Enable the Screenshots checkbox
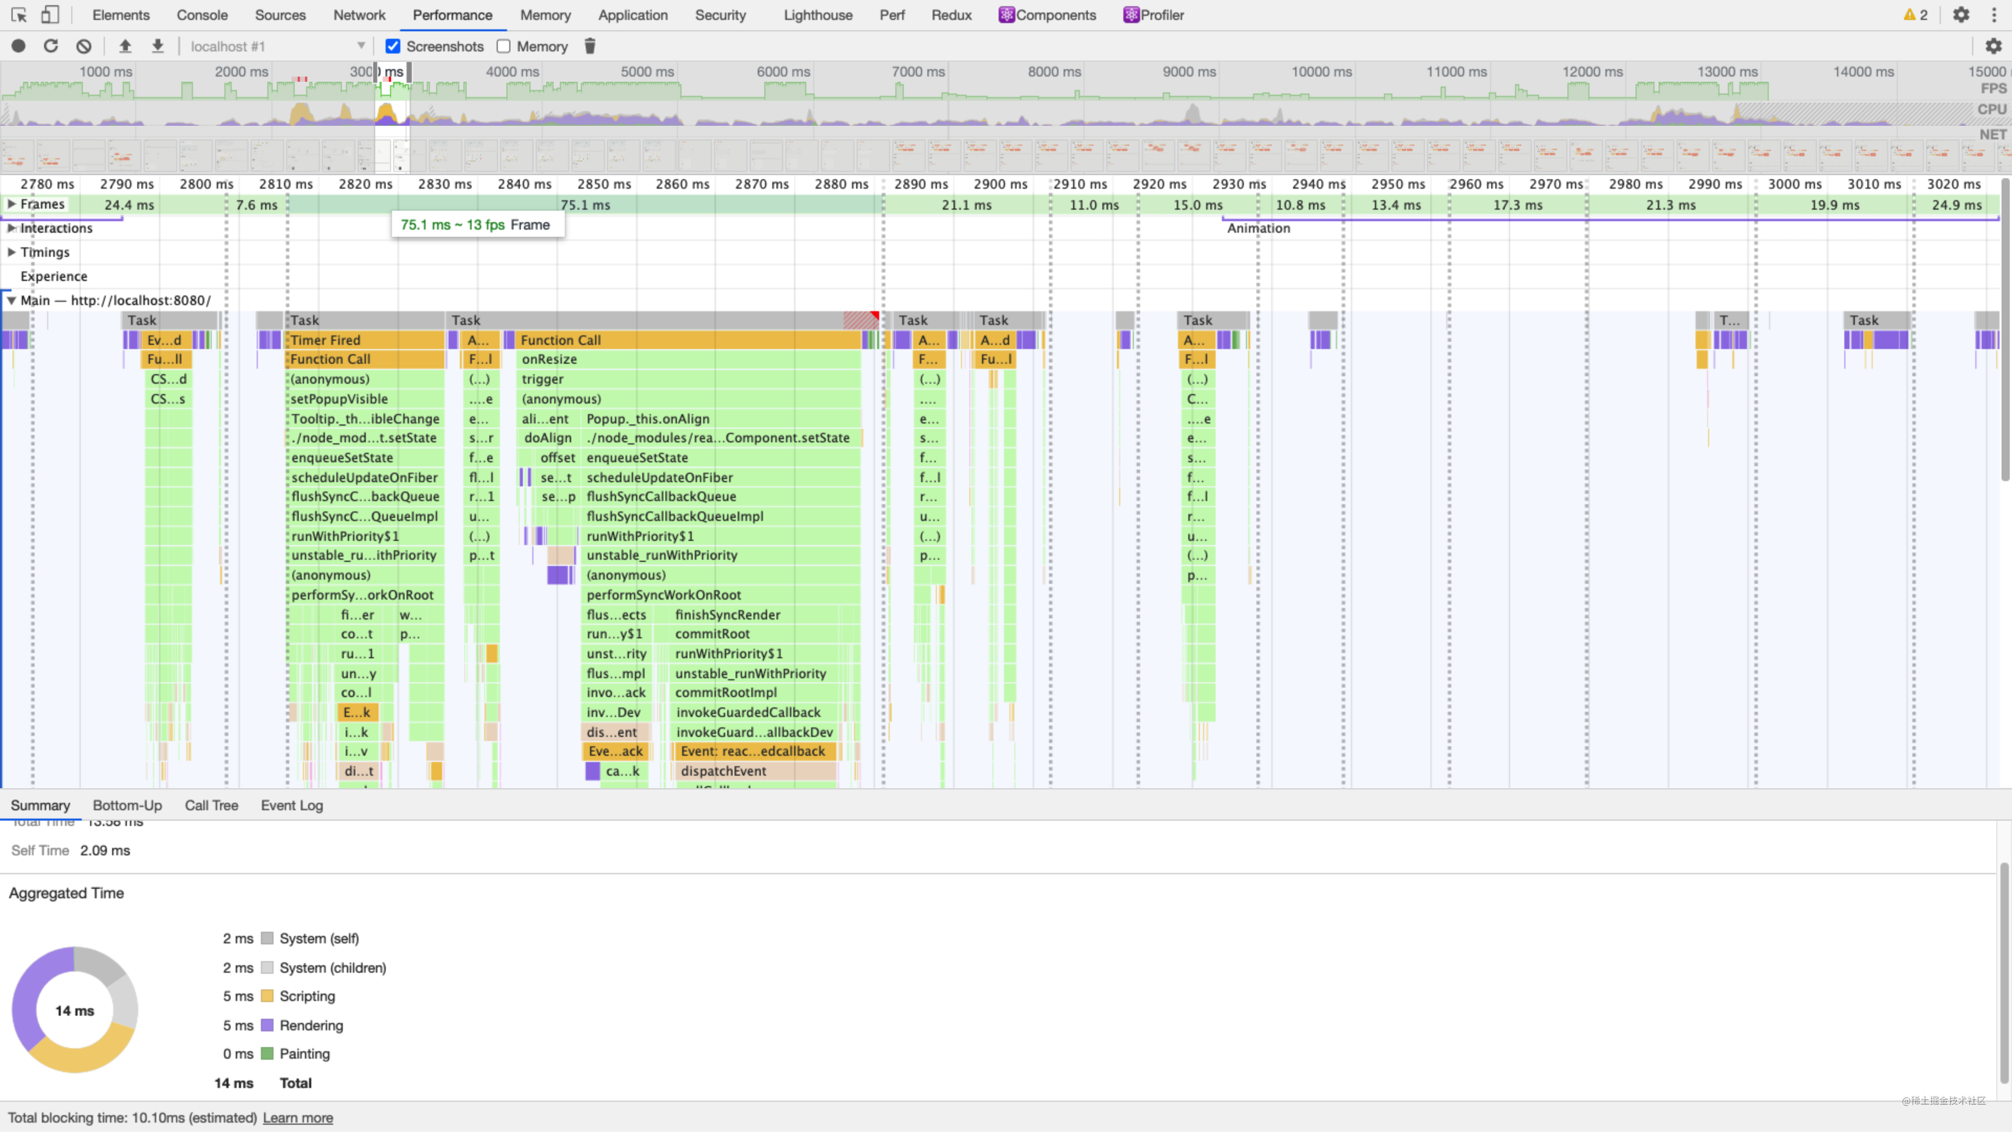 pos(393,46)
